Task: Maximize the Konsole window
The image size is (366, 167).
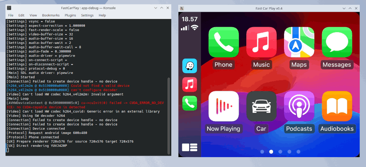Action: point(162,8)
